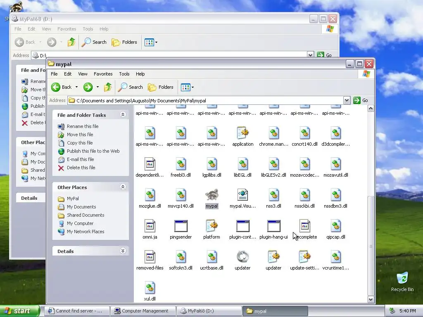
Task: Select the updater executable with the refresh icon
Action: 242,257
